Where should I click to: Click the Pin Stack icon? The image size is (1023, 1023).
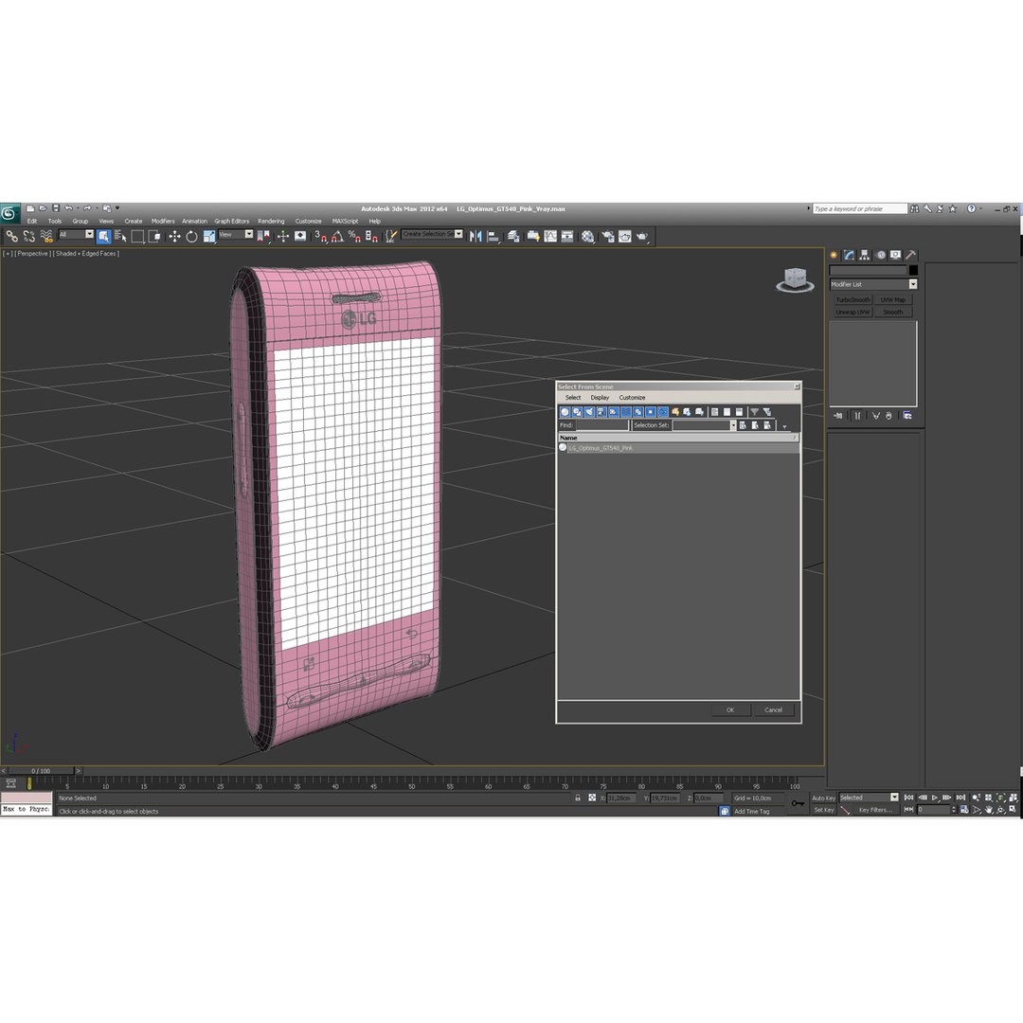(x=838, y=416)
